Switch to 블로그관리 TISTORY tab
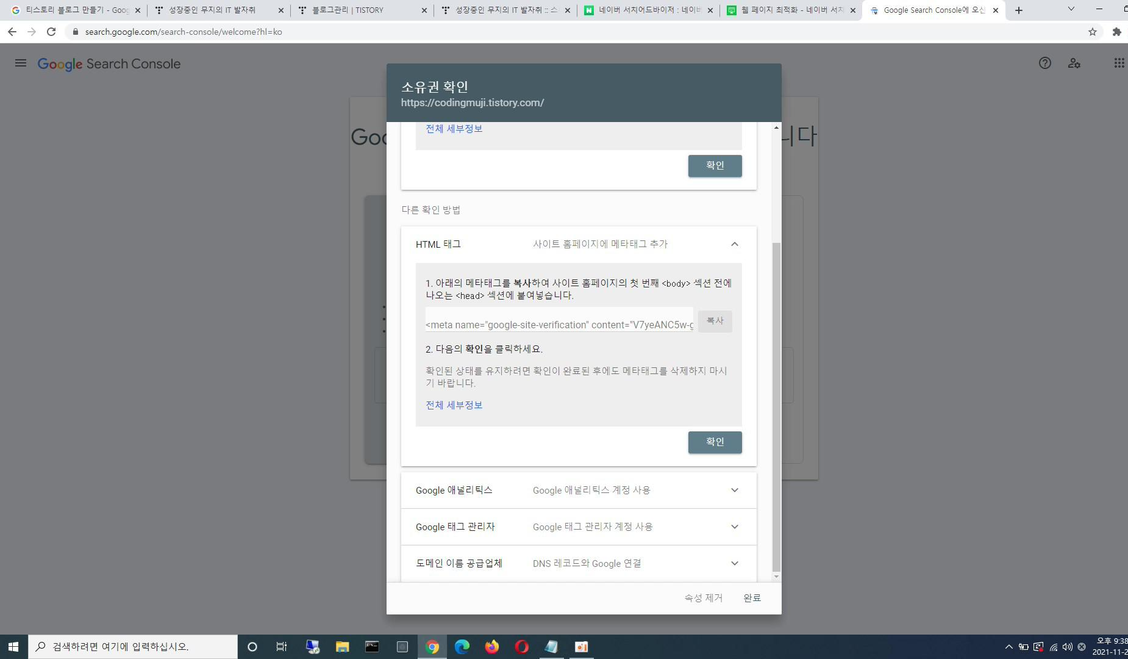Viewport: 1128px width, 659px height. tap(363, 10)
